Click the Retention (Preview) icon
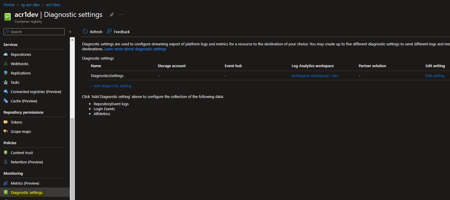 6,162
